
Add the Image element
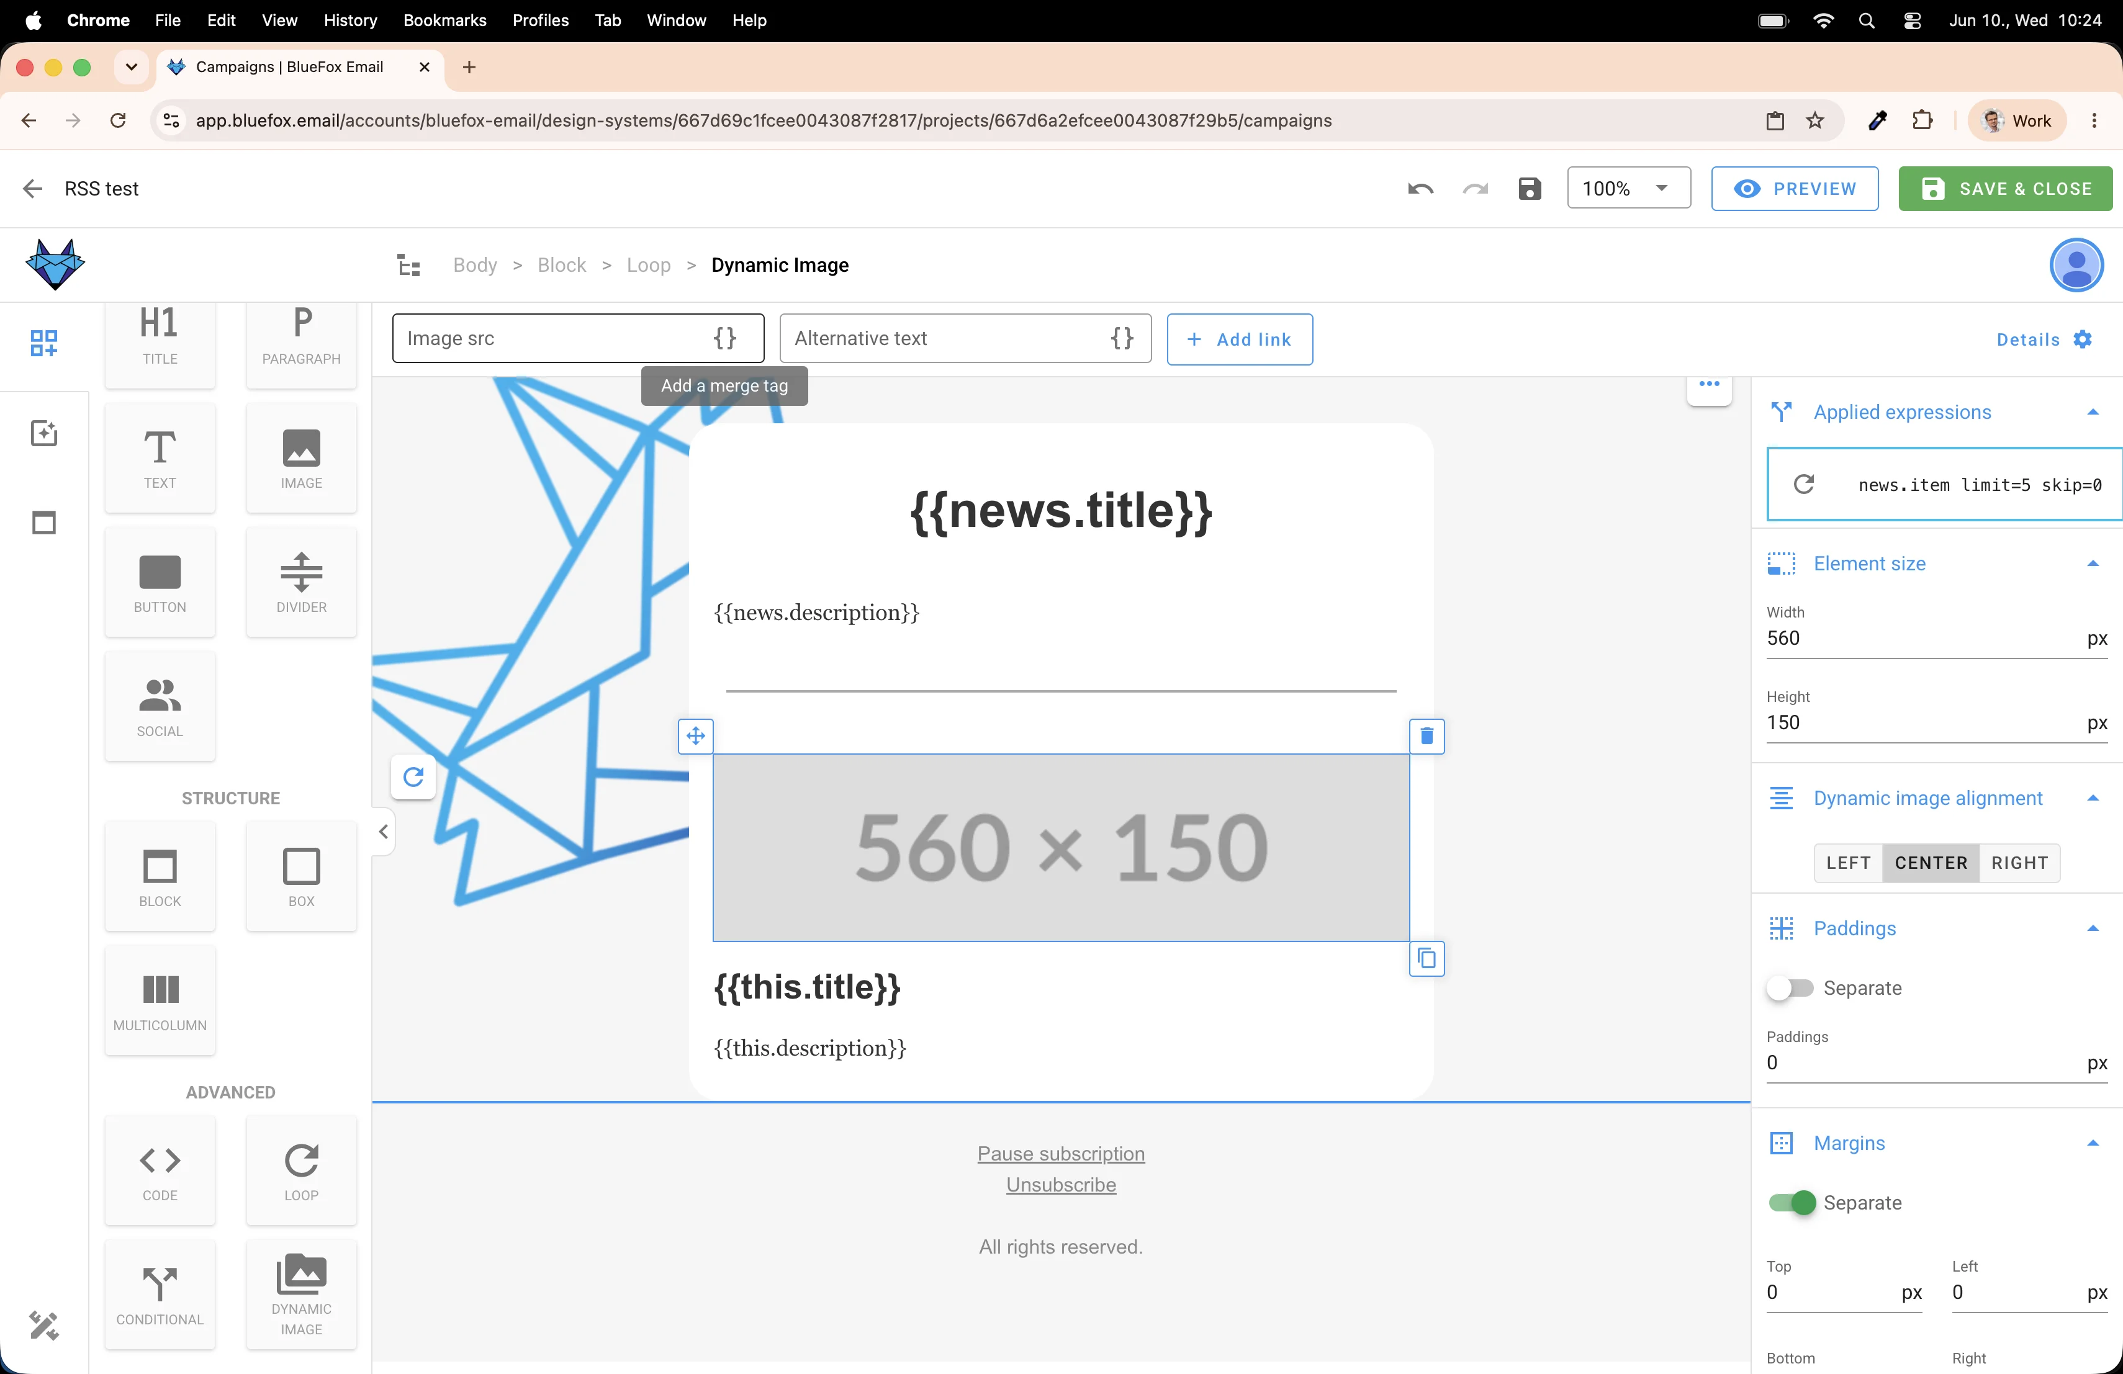pyautogui.click(x=302, y=458)
